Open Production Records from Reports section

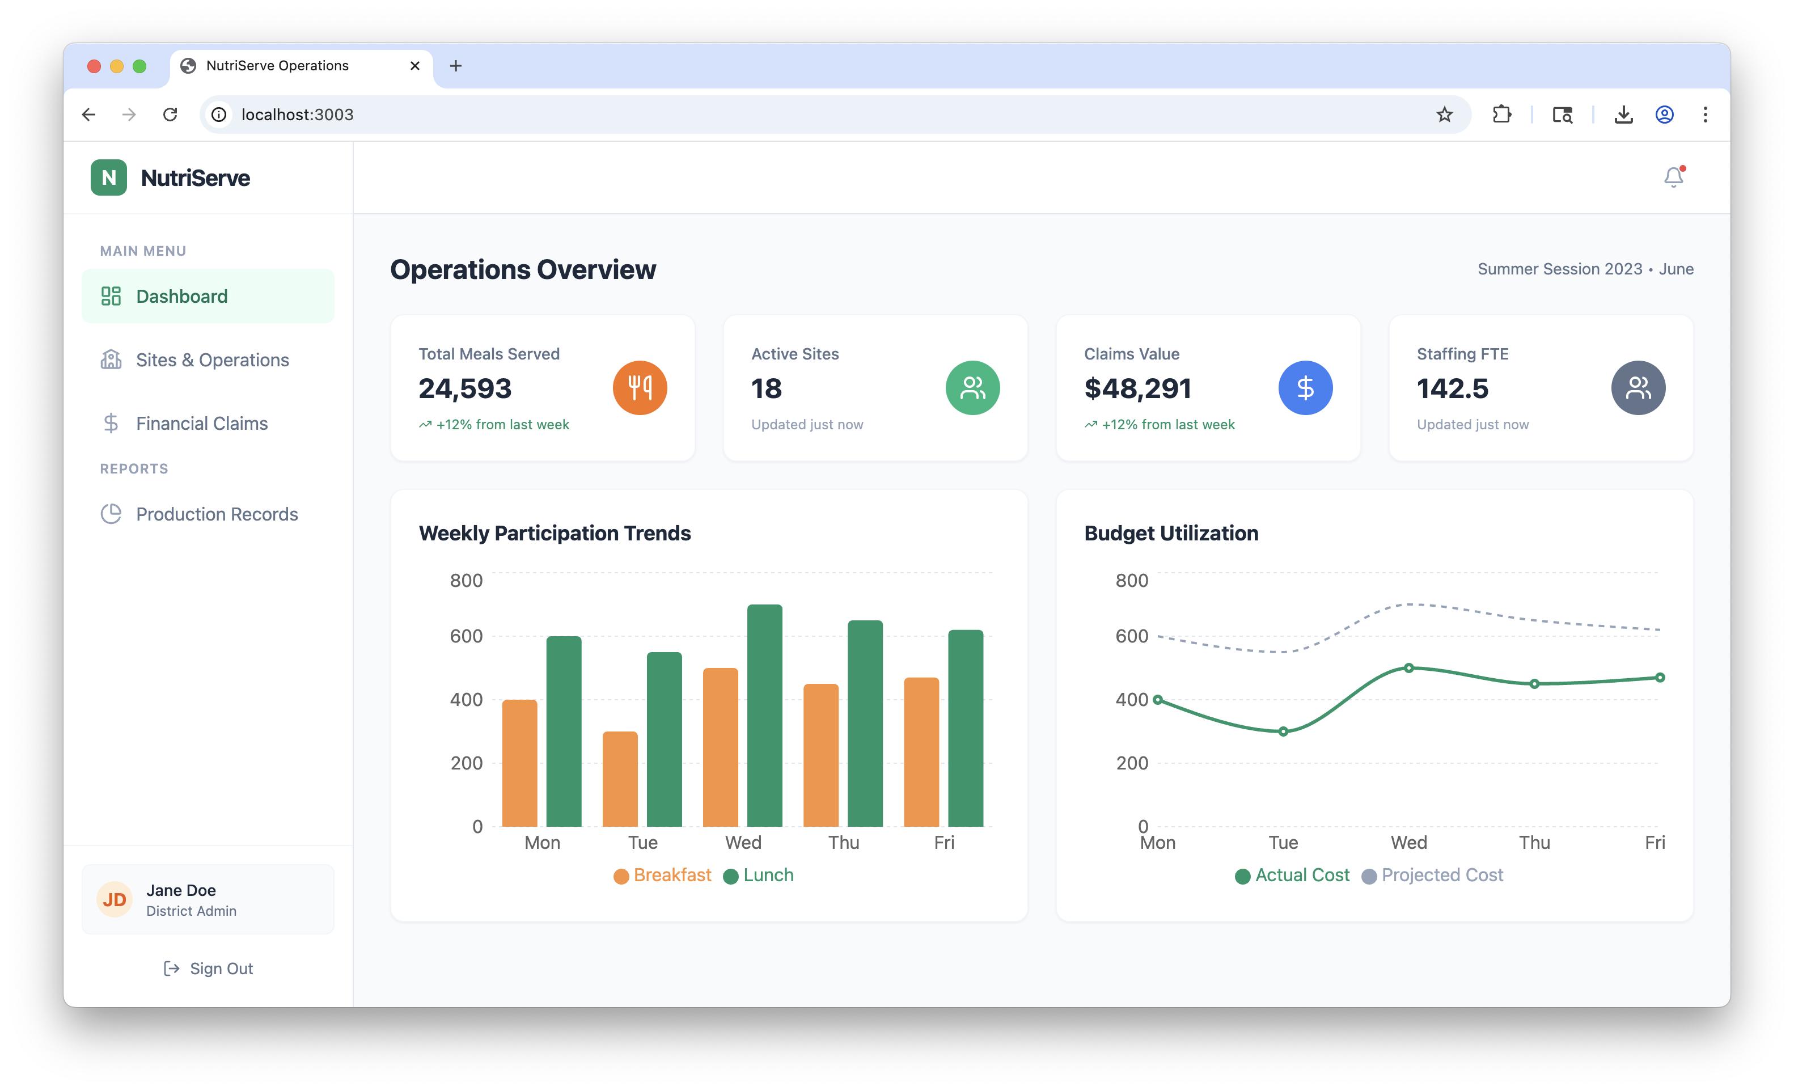pos(216,513)
